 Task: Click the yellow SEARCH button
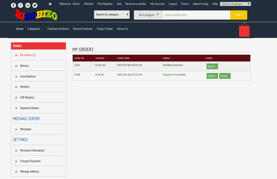239,15
